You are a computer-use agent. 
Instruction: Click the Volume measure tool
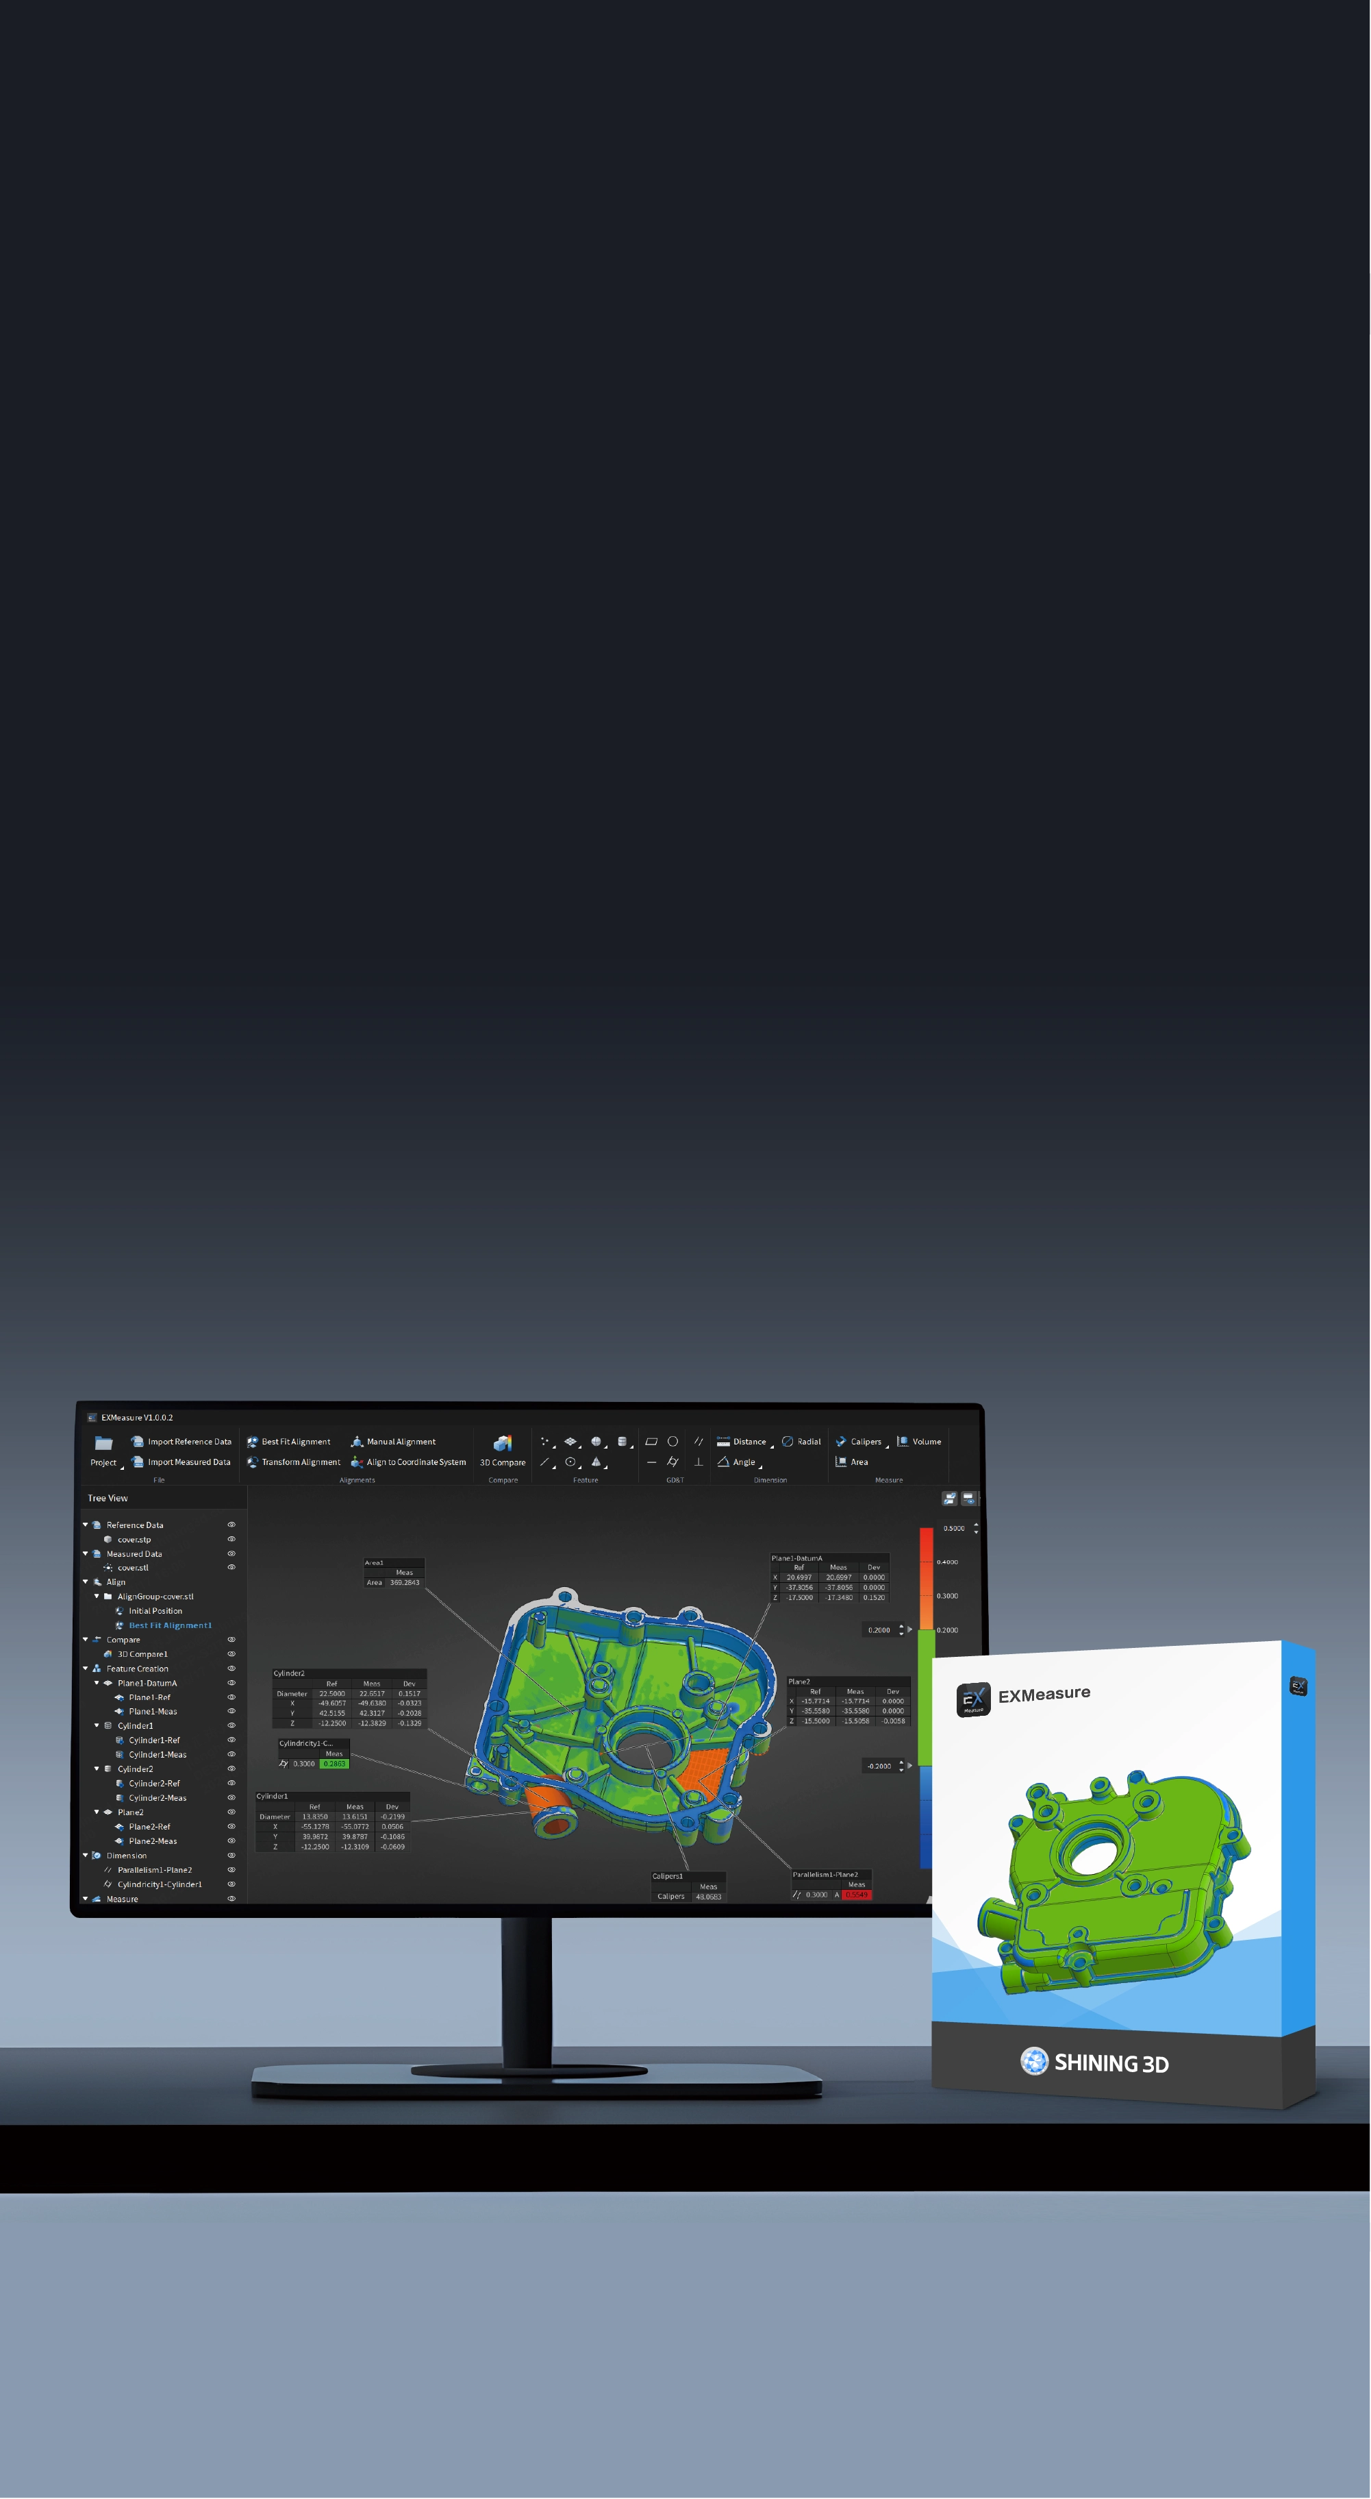[919, 1442]
